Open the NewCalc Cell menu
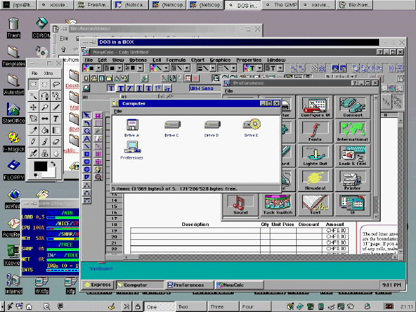Viewport: 416px width, 312px height. tap(157, 60)
